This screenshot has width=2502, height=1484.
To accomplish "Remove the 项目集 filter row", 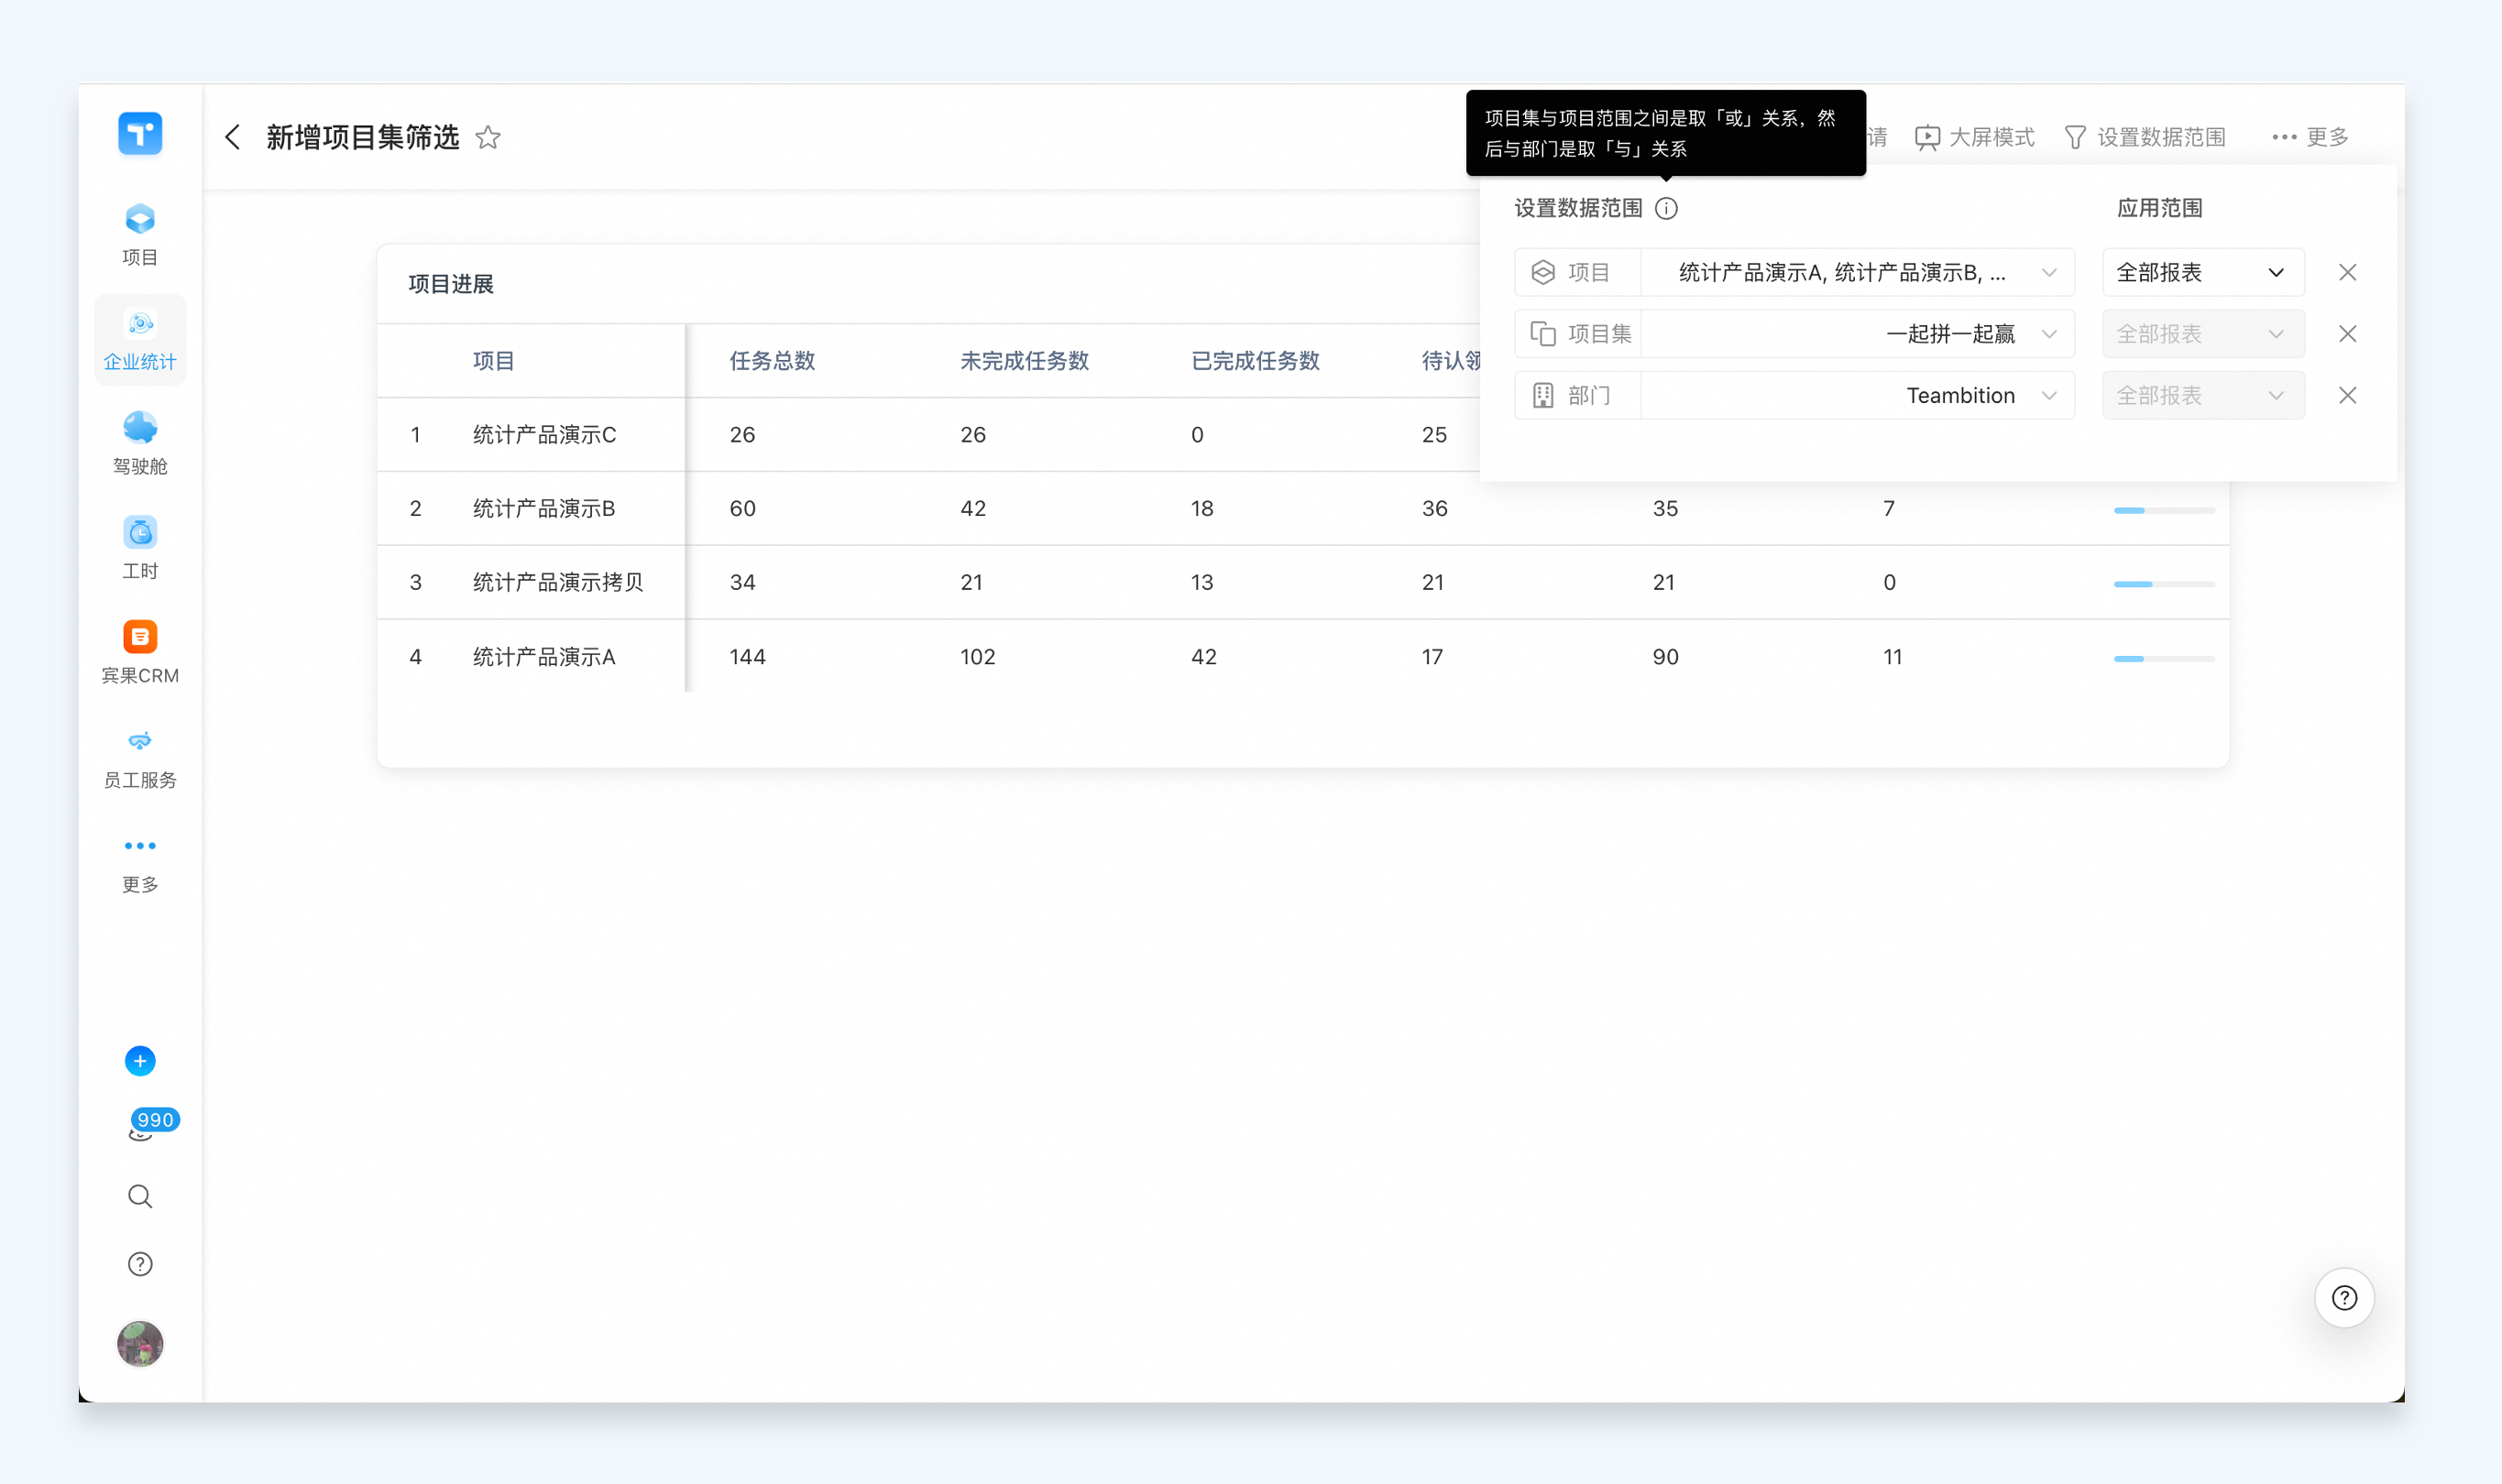I will pos(2347,334).
